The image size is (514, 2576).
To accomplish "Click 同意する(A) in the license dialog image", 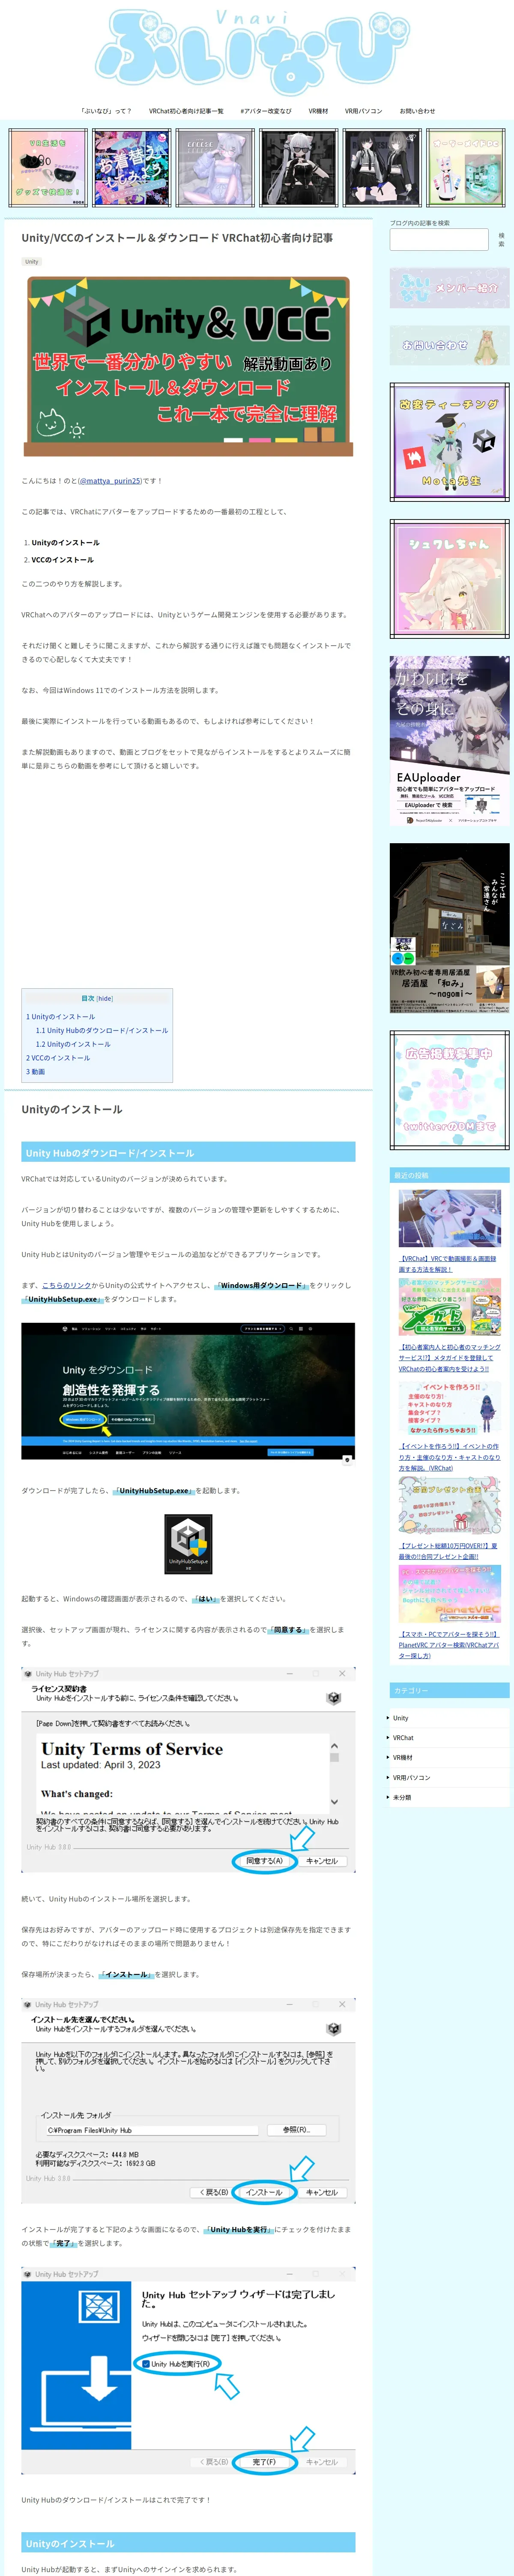I will (x=264, y=1861).
